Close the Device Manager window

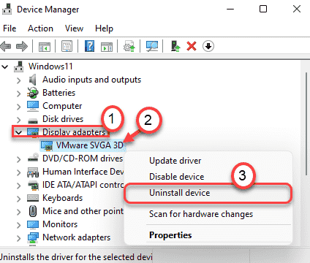[297, 9]
